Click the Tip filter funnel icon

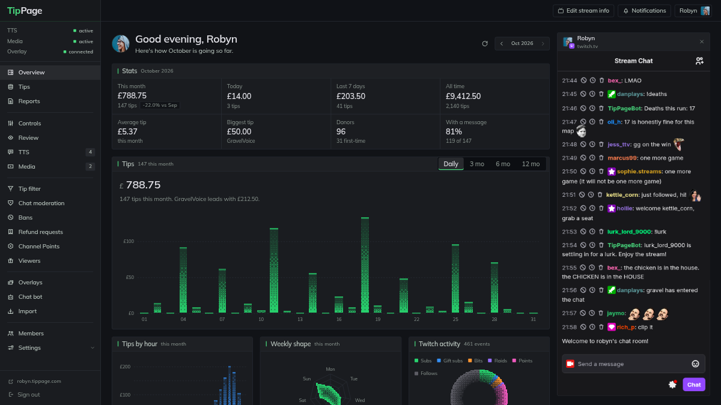tap(11, 189)
